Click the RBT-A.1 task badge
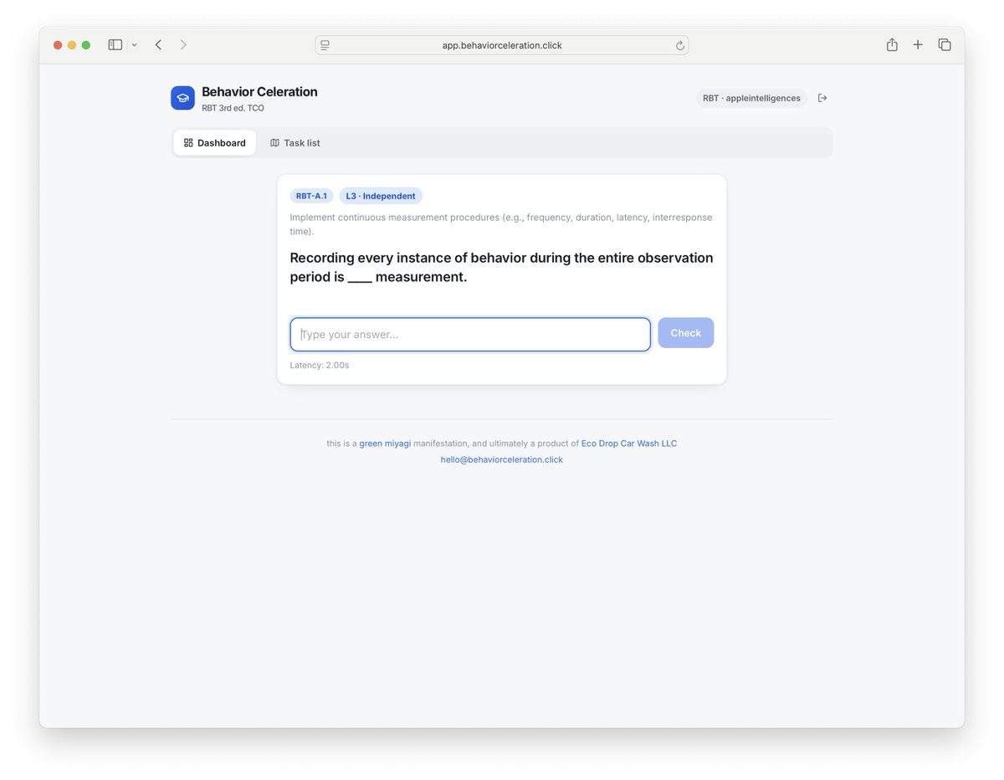 coord(311,196)
